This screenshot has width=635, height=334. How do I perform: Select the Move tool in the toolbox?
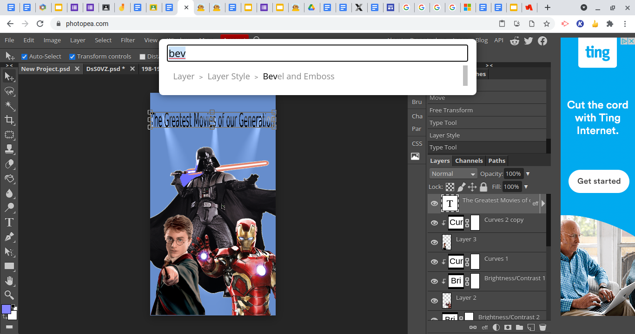pyautogui.click(x=9, y=77)
